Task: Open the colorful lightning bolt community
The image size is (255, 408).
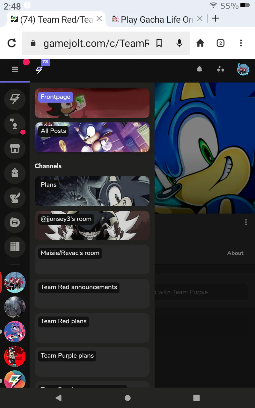Action: [x=15, y=379]
